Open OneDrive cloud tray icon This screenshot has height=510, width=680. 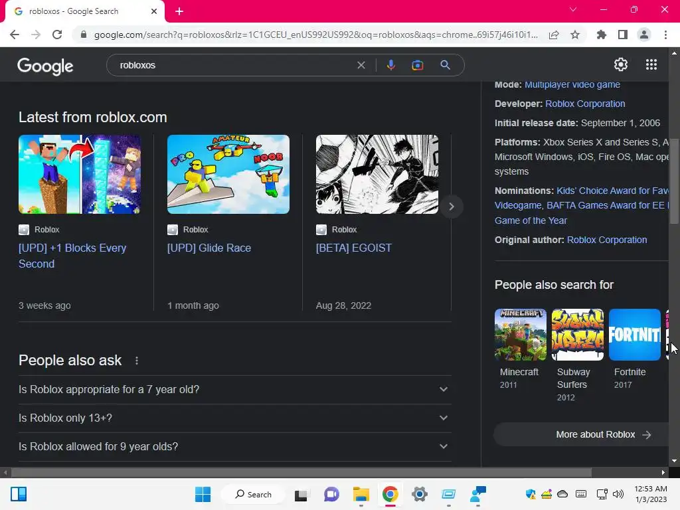tap(562, 494)
